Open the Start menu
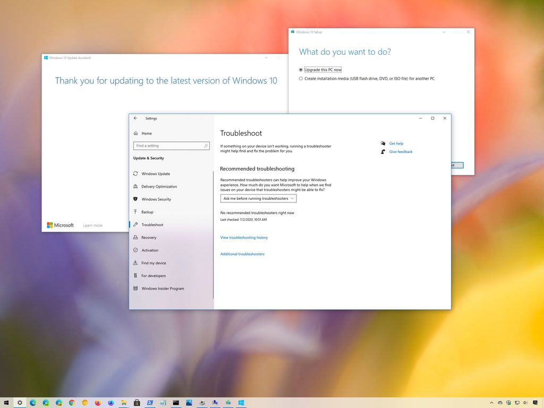 [5, 403]
